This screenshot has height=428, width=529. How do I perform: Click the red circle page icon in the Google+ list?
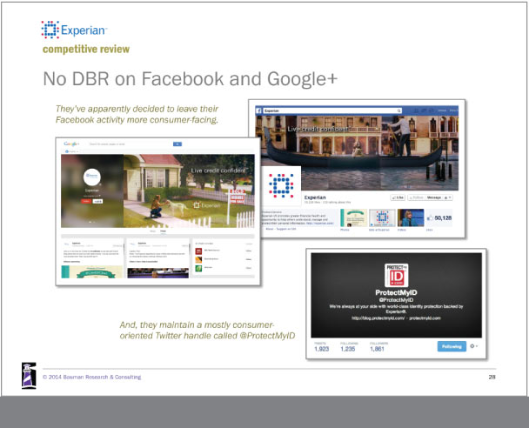click(x=198, y=251)
